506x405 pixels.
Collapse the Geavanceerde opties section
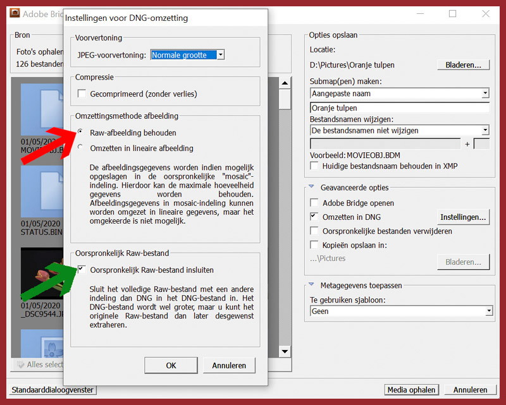pyautogui.click(x=311, y=186)
